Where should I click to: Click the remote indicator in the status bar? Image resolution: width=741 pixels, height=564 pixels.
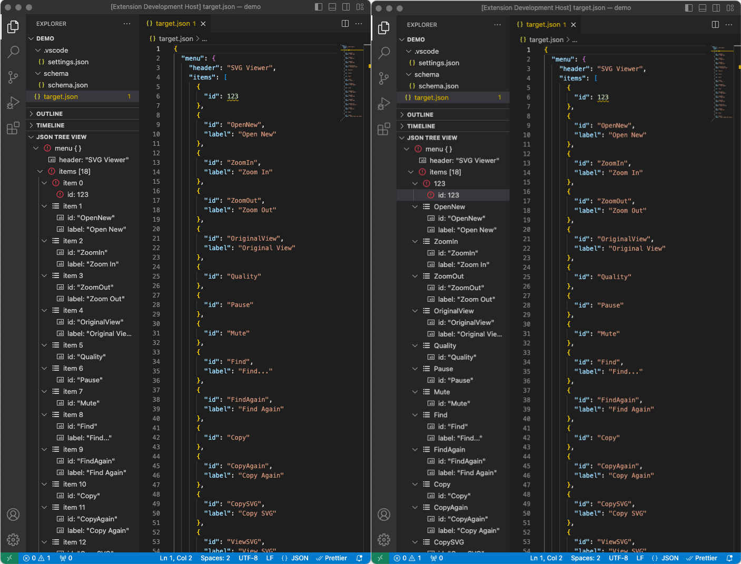11,558
